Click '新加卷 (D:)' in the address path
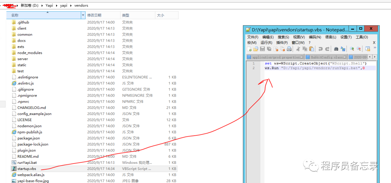The height and width of the screenshot is (183, 391). (29, 5)
